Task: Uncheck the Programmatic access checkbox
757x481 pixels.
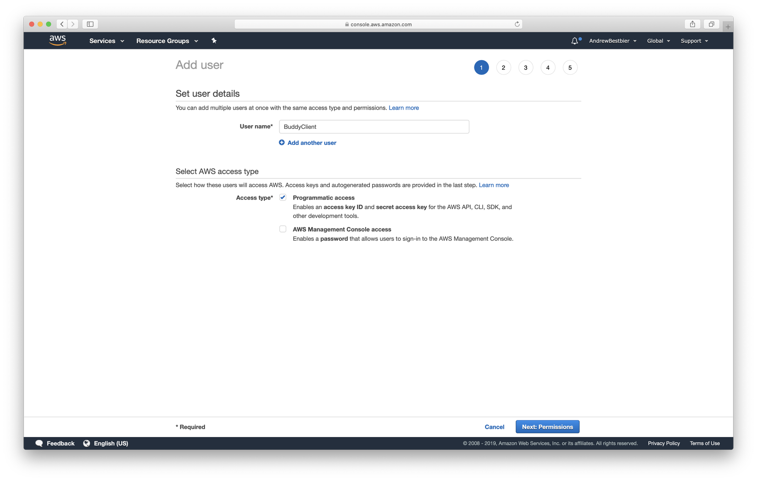Action: pyautogui.click(x=283, y=198)
